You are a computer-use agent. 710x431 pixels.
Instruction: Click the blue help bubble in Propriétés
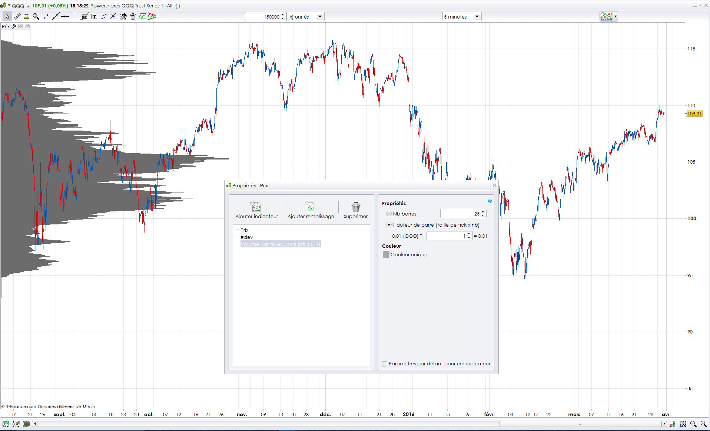[x=490, y=201]
